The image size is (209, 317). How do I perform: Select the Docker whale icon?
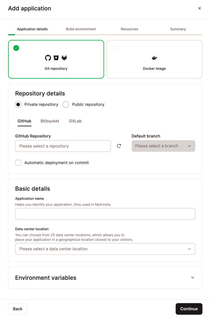(154, 58)
